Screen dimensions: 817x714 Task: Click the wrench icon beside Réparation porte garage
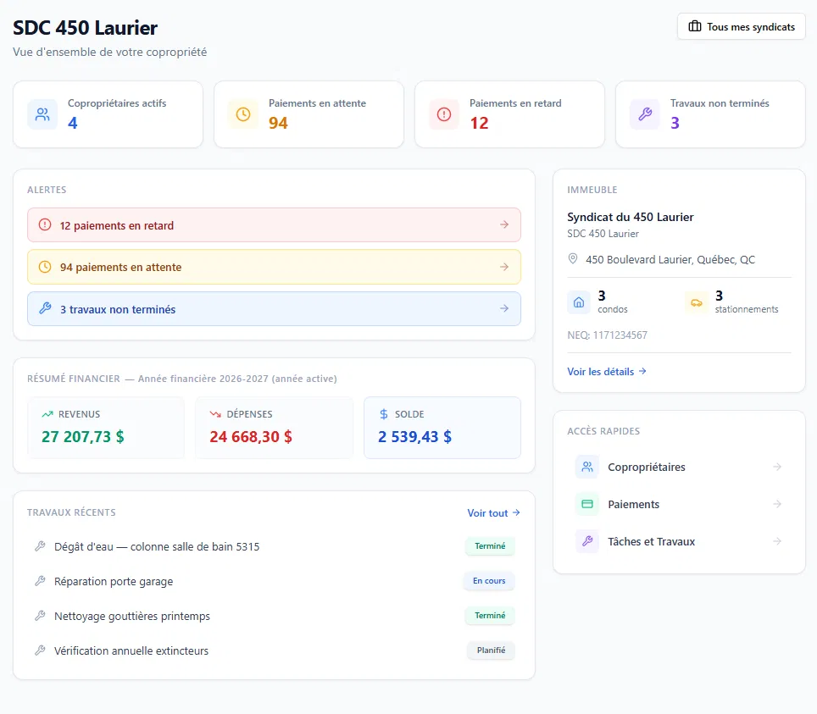(x=40, y=581)
